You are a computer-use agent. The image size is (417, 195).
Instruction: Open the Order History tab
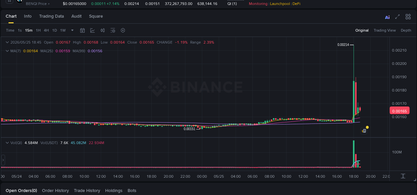[55, 191]
